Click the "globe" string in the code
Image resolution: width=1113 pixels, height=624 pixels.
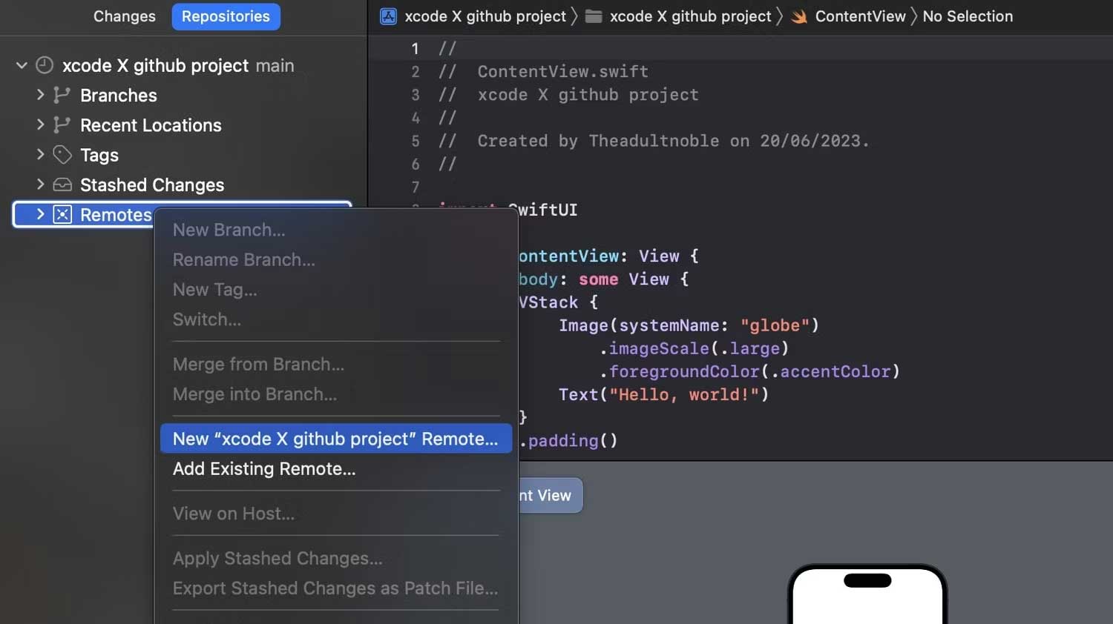pyautogui.click(x=775, y=325)
